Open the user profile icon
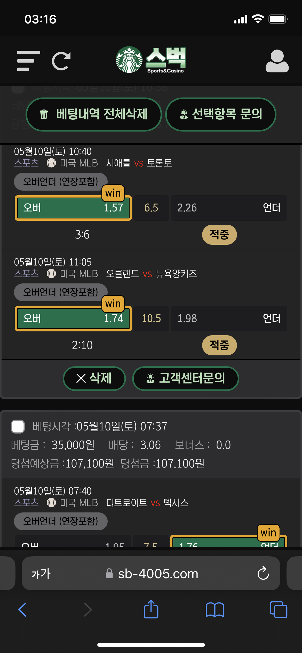302x653 pixels. (277, 61)
